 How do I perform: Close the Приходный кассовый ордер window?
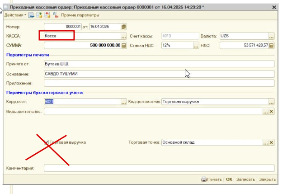[274, 7]
